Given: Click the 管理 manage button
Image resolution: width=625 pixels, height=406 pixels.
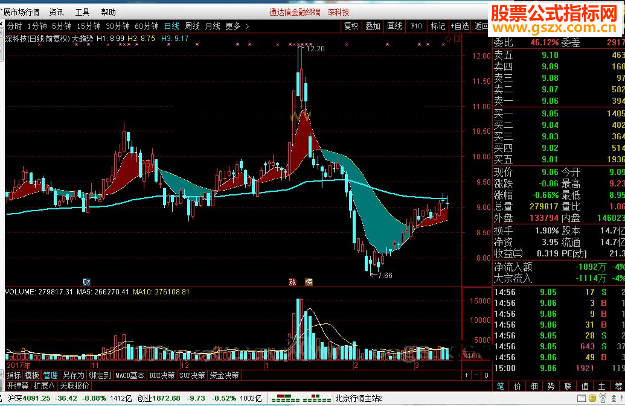Looking at the screenshot, I should [x=51, y=375].
